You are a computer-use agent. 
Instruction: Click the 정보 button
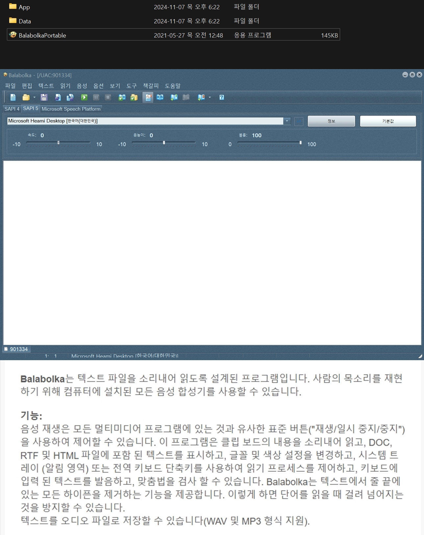331,121
